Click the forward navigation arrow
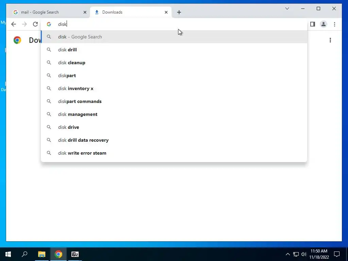Screen dimensions: 348x261 (x=24, y=24)
